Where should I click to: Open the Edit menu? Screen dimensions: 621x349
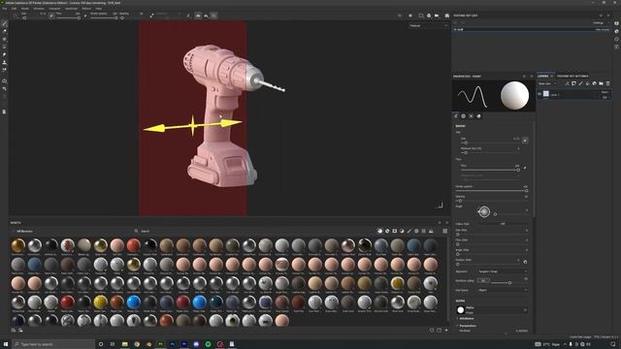(x=14, y=9)
